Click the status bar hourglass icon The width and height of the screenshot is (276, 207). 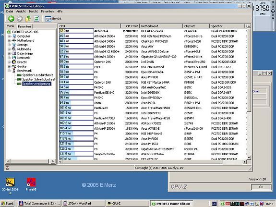click(7, 168)
